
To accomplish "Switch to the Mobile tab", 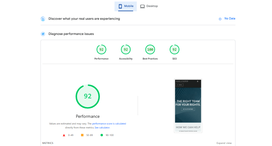I will 125,6.
